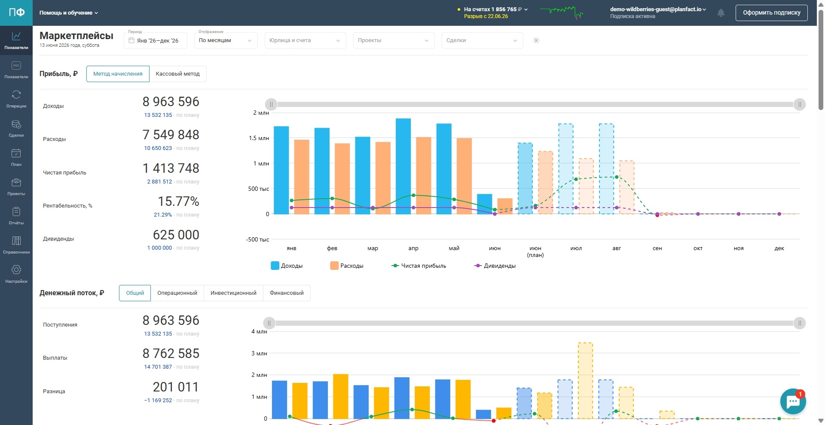
Task: Open Проекты from the sidebar
Action: (x=16, y=187)
